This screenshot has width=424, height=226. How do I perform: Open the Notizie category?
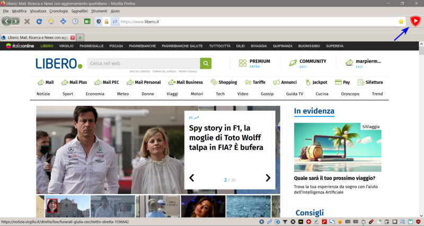tap(43, 94)
